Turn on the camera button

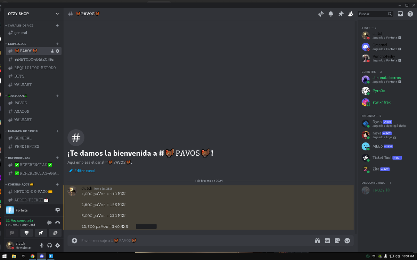click(x=12, y=233)
